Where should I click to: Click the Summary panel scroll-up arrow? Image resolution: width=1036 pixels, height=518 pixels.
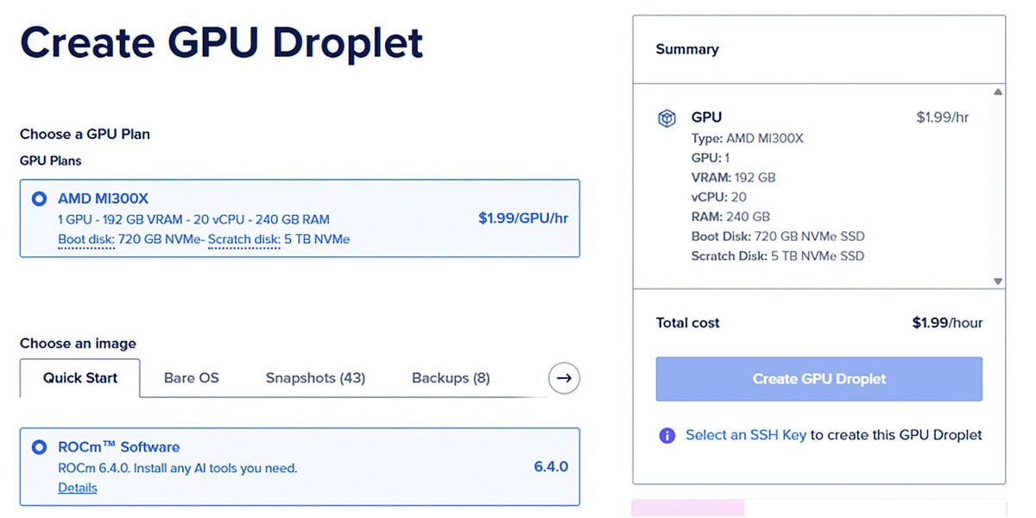coord(998,92)
